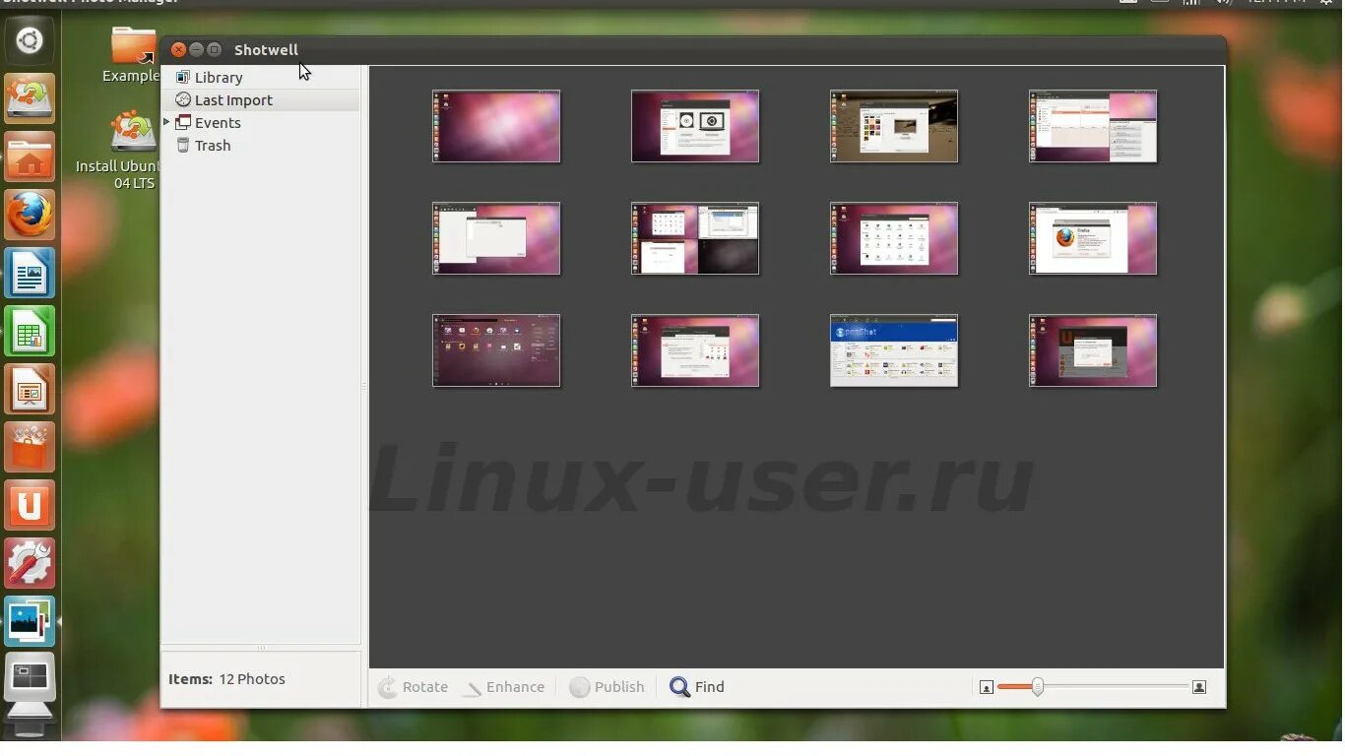Open LibreOffice Impress from the launcher
Viewport: 1345px width, 756px height.
click(x=30, y=389)
